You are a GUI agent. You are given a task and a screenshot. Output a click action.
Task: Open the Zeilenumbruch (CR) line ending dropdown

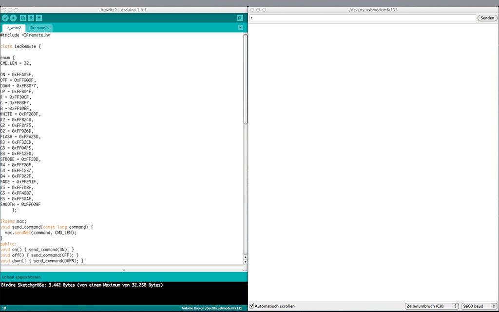click(432, 306)
